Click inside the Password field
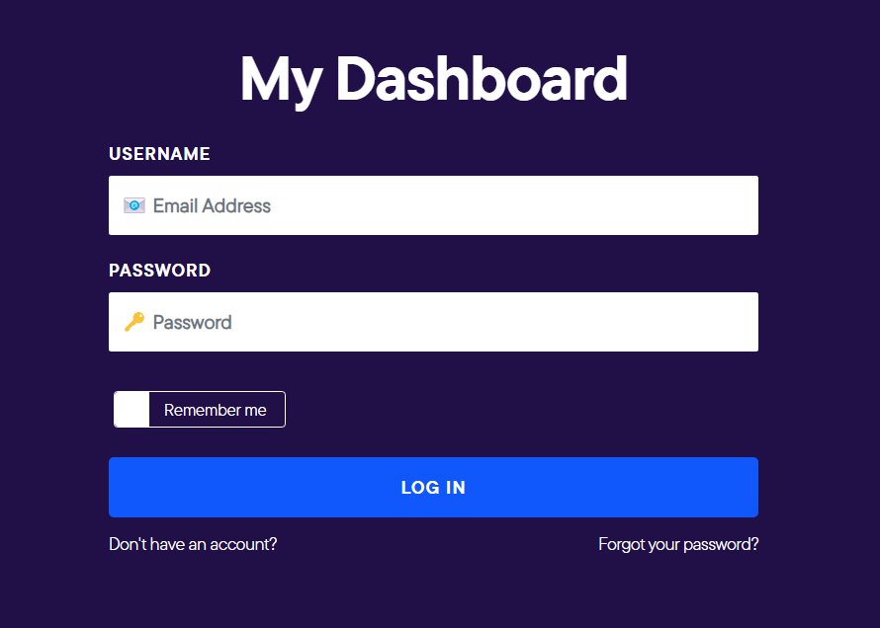 [433, 322]
